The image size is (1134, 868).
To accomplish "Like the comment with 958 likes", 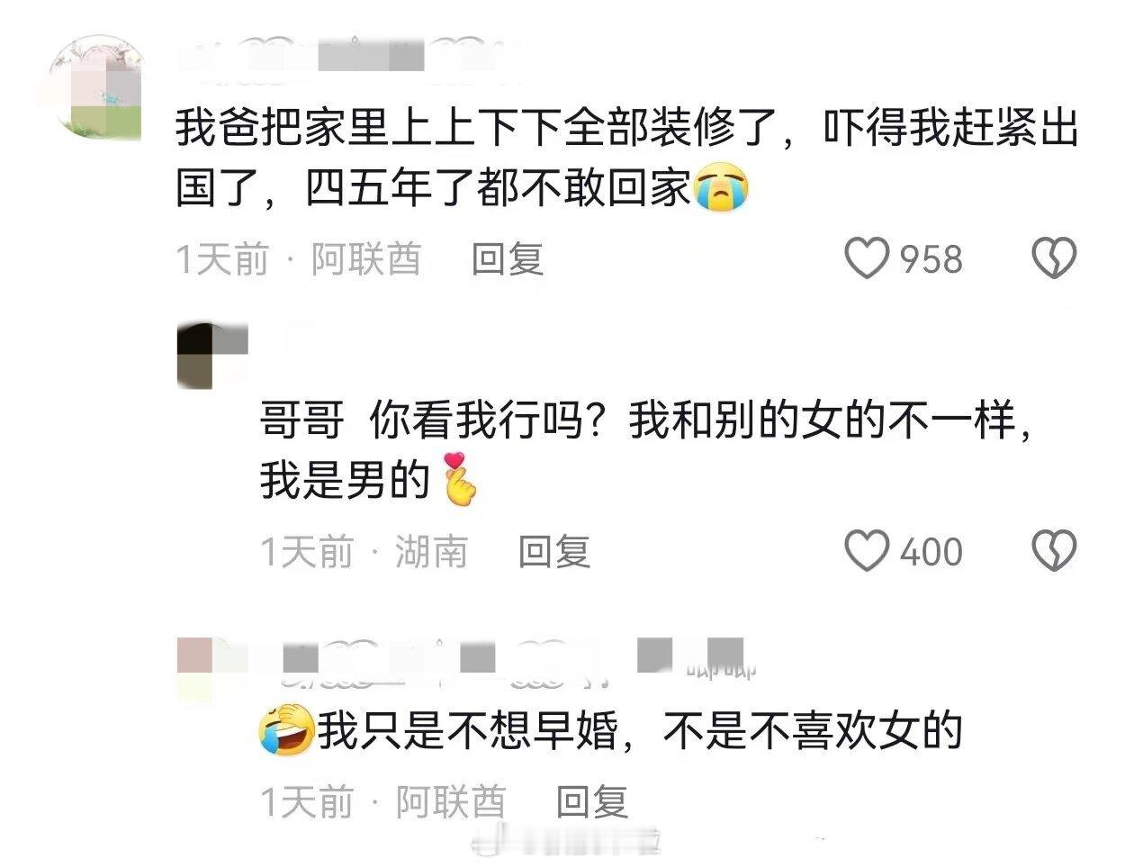I will 868,258.
